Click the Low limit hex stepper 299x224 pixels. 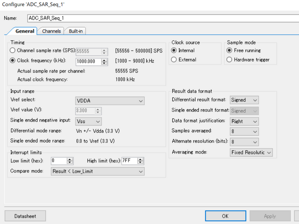click(x=70, y=161)
